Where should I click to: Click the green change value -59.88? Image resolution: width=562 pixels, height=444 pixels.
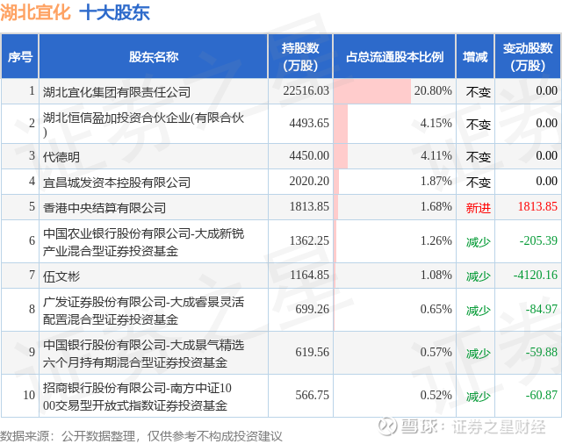pyautogui.click(x=541, y=352)
